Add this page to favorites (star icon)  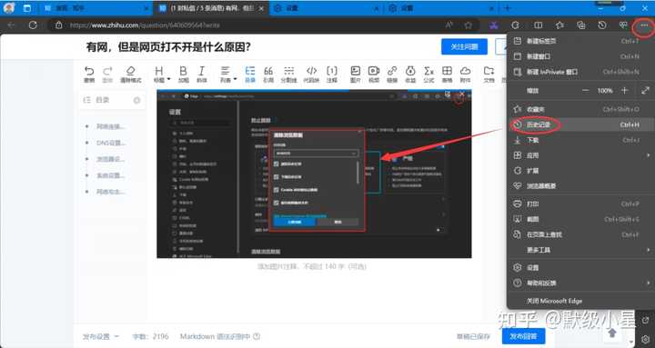(469, 25)
